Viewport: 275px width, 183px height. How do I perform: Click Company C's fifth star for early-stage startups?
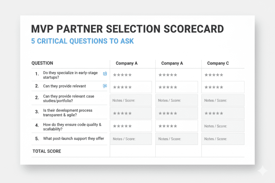[x=222, y=75]
